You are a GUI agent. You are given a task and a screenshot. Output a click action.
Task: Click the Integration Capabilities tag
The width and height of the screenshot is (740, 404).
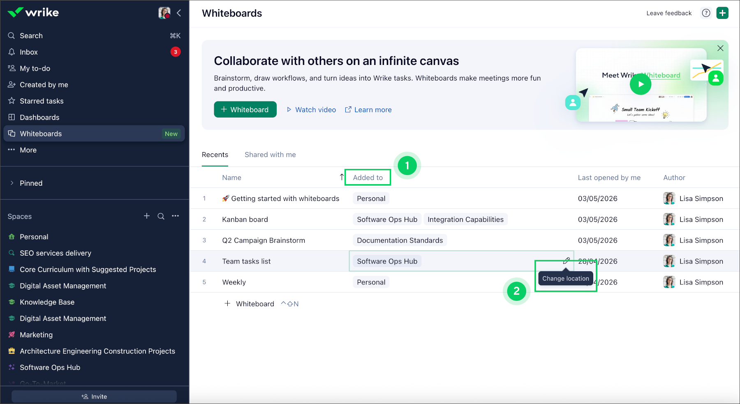point(465,219)
